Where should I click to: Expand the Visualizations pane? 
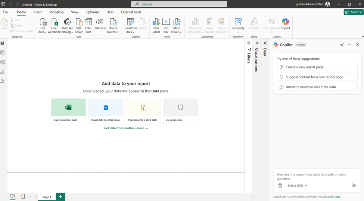click(x=257, y=43)
